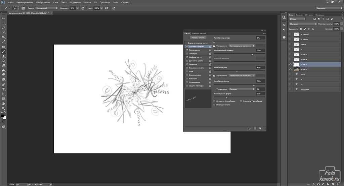Filter layers by pixel layers icon
The height and width of the screenshot is (186, 344).
[314, 19]
